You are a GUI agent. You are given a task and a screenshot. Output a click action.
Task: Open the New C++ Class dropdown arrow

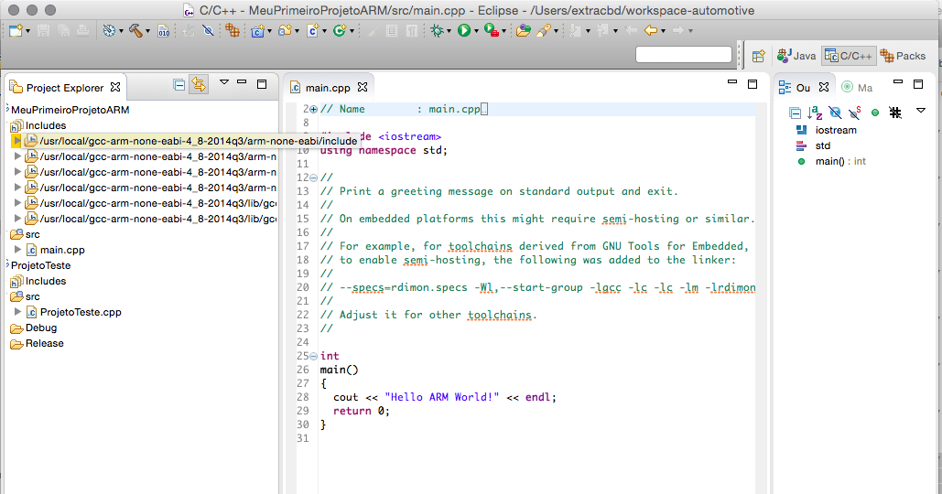352,30
